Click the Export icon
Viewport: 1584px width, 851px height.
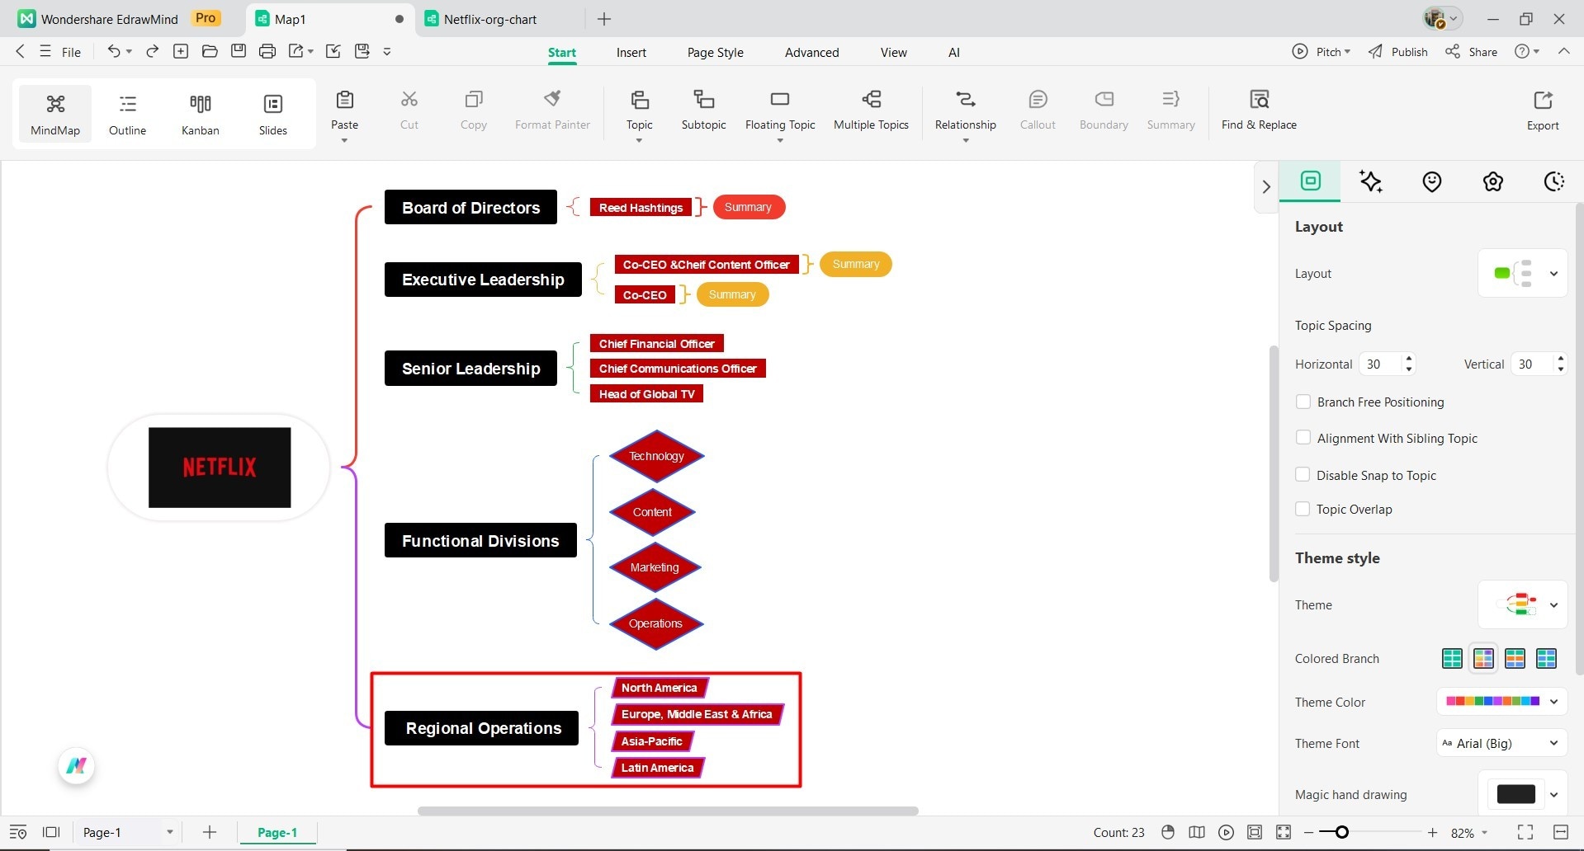pos(1543,101)
